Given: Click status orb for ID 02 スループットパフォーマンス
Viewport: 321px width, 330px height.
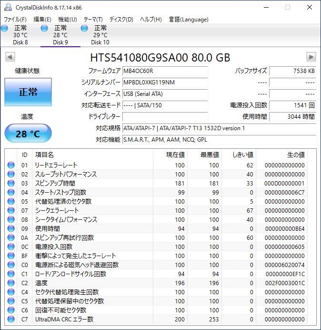Looking at the screenshot, I should 11,174.
